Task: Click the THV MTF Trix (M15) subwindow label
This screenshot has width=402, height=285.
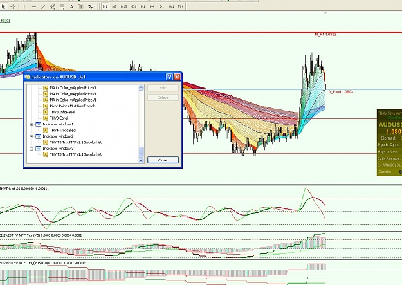Action: click(x=43, y=263)
